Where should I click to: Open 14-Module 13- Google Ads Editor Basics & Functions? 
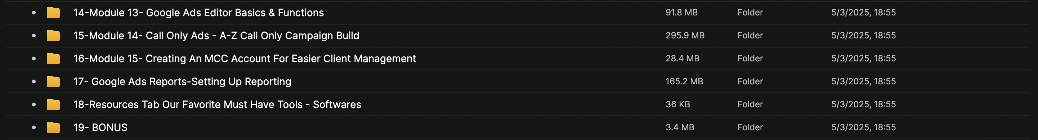click(x=198, y=13)
